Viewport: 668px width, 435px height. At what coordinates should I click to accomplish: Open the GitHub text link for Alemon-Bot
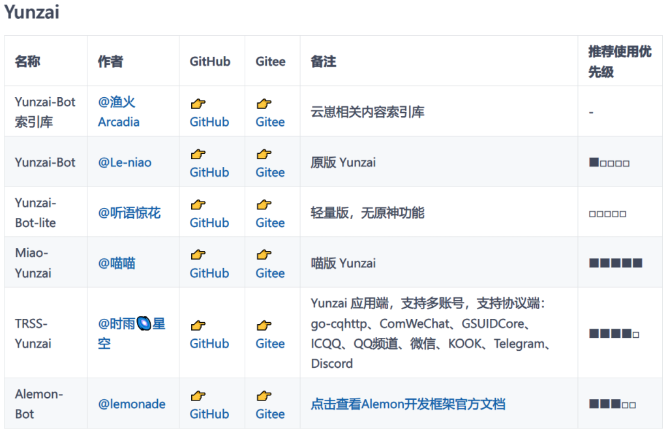(x=209, y=414)
